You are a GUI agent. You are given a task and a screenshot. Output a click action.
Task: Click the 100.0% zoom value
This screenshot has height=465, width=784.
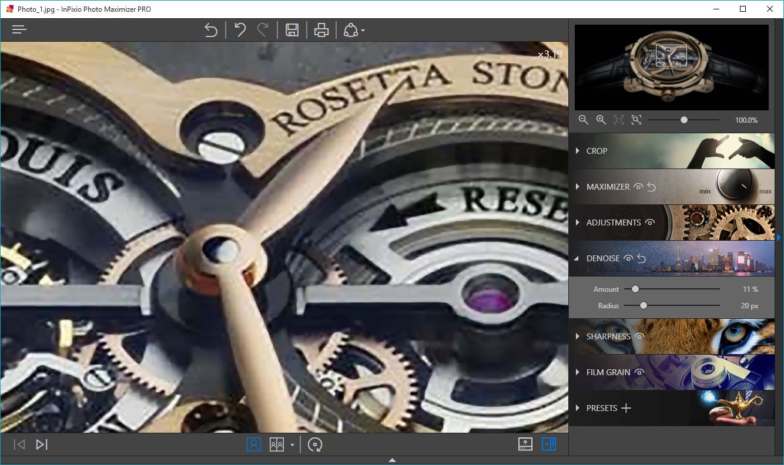tap(746, 120)
